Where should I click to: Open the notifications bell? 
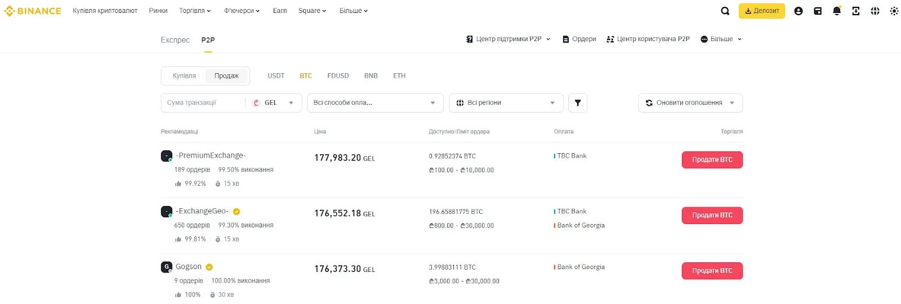tap(837, 11)
